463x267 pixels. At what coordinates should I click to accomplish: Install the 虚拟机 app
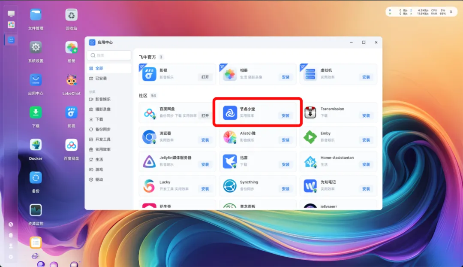tap(366, 77)
